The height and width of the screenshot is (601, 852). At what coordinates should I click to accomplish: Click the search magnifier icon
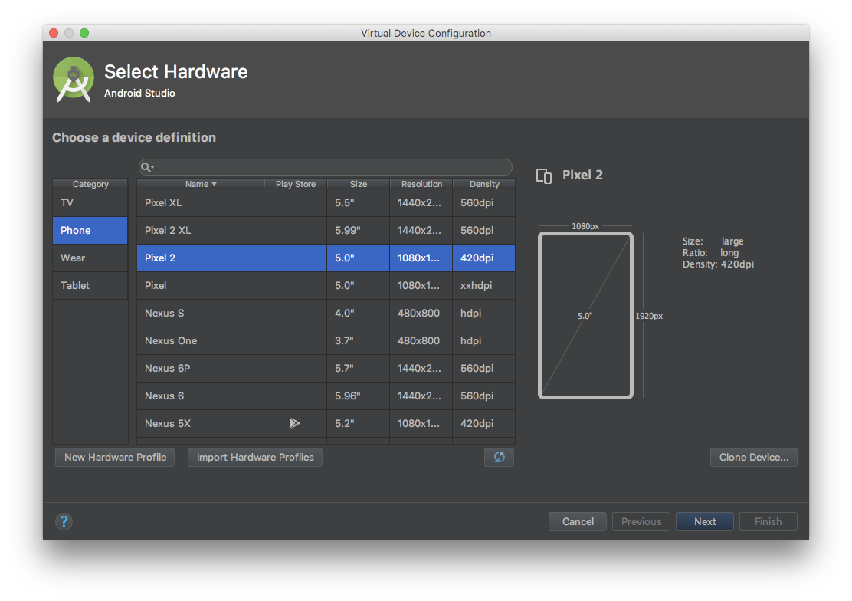click(x=146, y=167)
